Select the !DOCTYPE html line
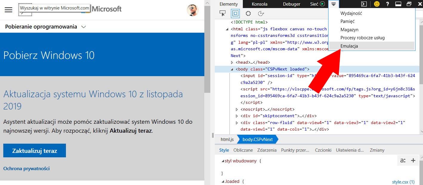The image size is (423, 185). [x=249, y=22]
